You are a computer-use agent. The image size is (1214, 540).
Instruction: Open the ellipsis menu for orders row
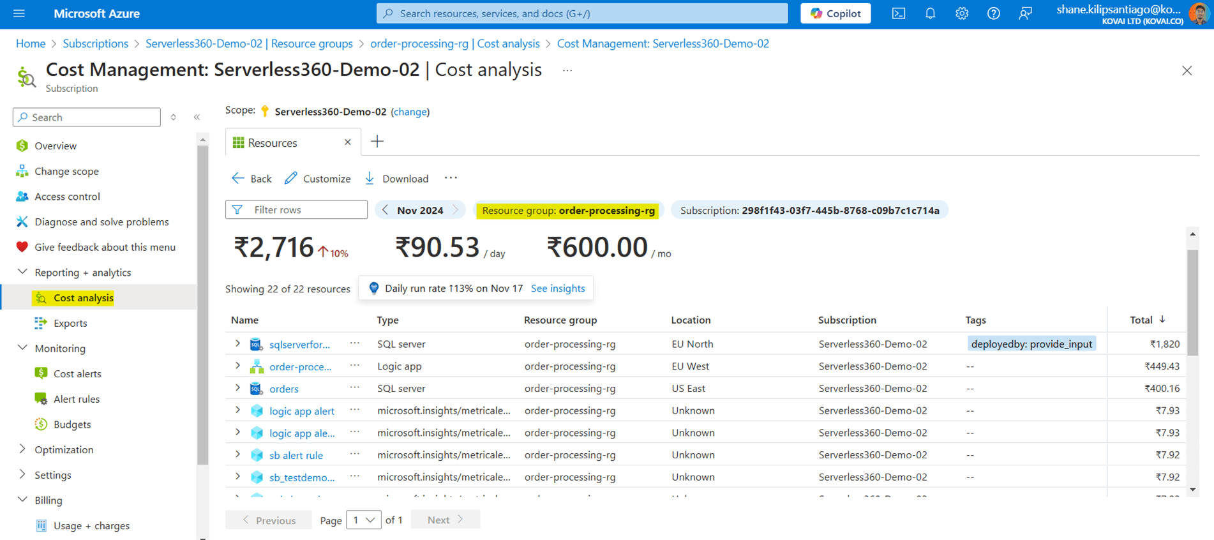tap(355, 387)
